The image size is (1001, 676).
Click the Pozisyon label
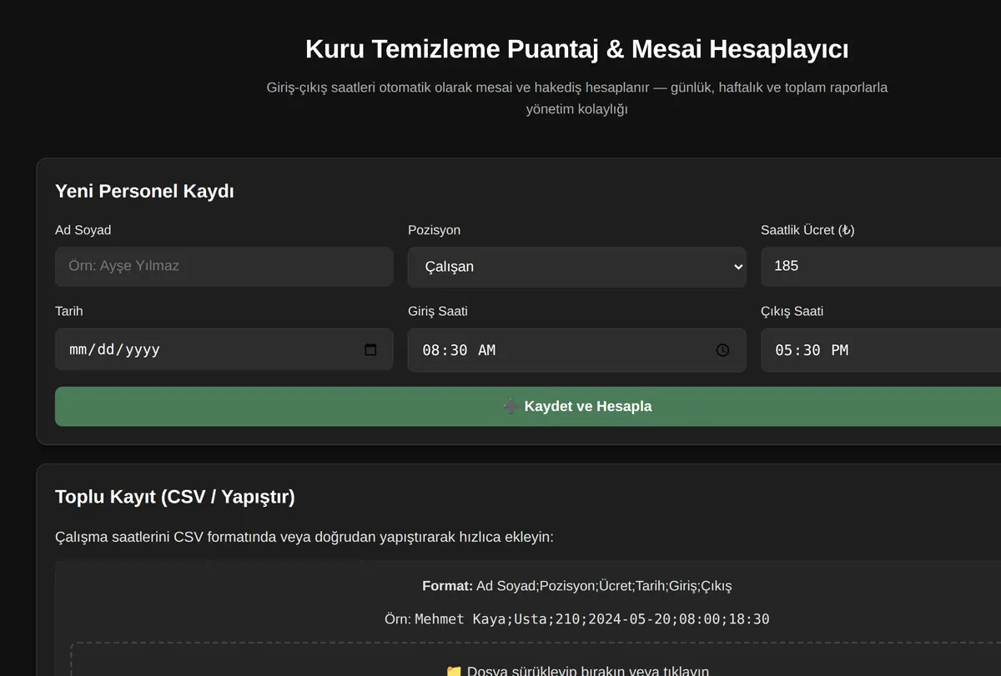434,230
